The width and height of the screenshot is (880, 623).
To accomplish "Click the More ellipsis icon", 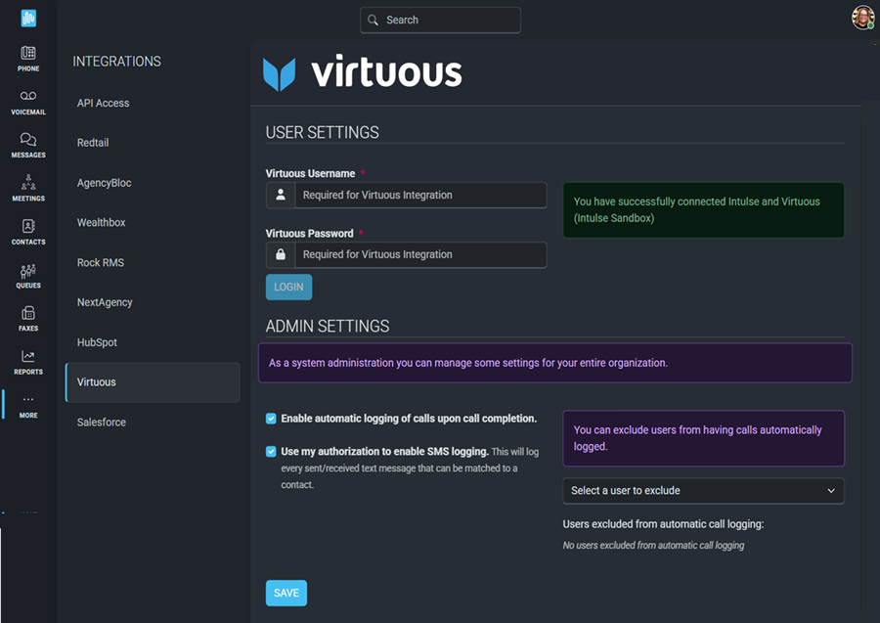I will pyautogui.click(x=28, y=400).
